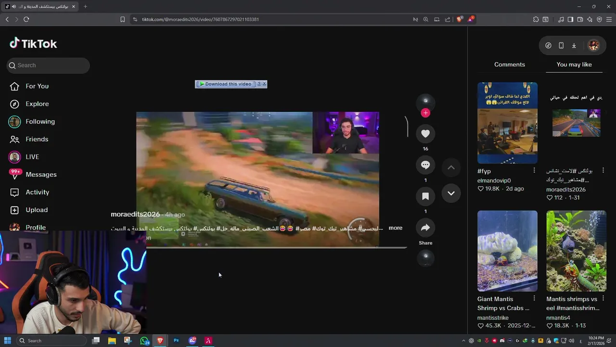Toggle the browser sidebar panel icon

570,19
